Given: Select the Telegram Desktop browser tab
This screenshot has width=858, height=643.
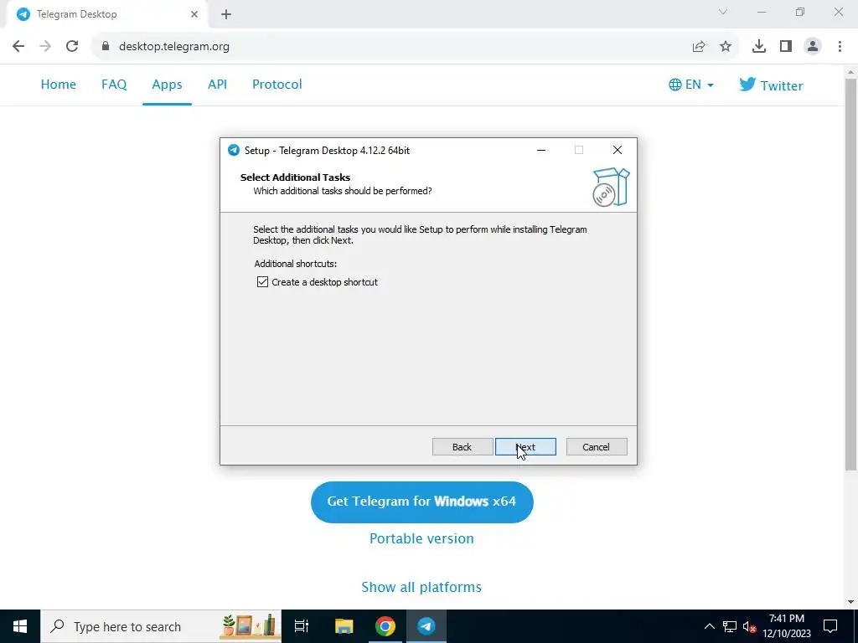Looking at the screenshot, I should (x=106, y=14).
